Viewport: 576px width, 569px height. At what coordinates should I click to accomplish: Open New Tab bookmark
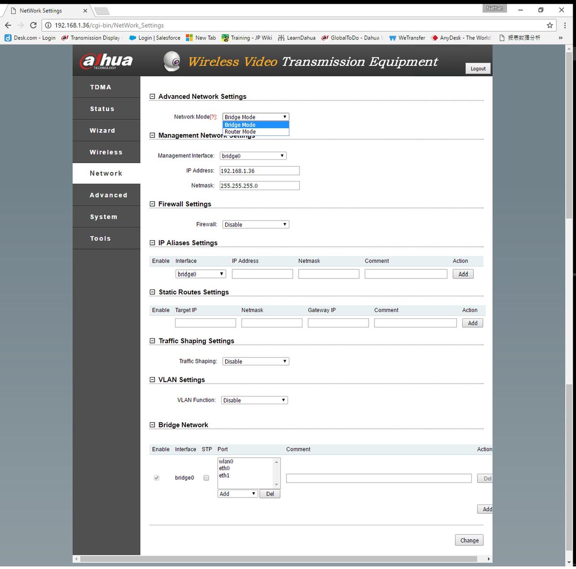click(201, 38)
